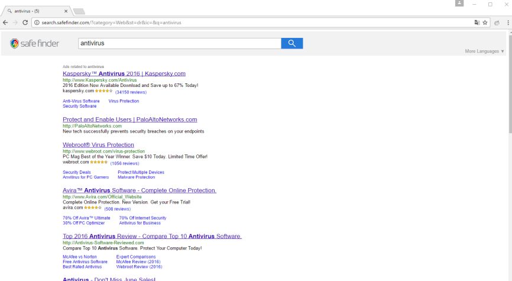Go back with the browser back arrow
512x281 pixels.
coord(5,22)
